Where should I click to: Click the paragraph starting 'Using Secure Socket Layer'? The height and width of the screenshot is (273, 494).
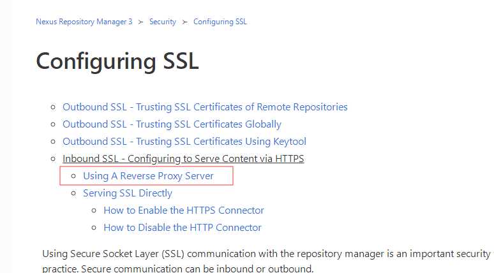point(267,262)
